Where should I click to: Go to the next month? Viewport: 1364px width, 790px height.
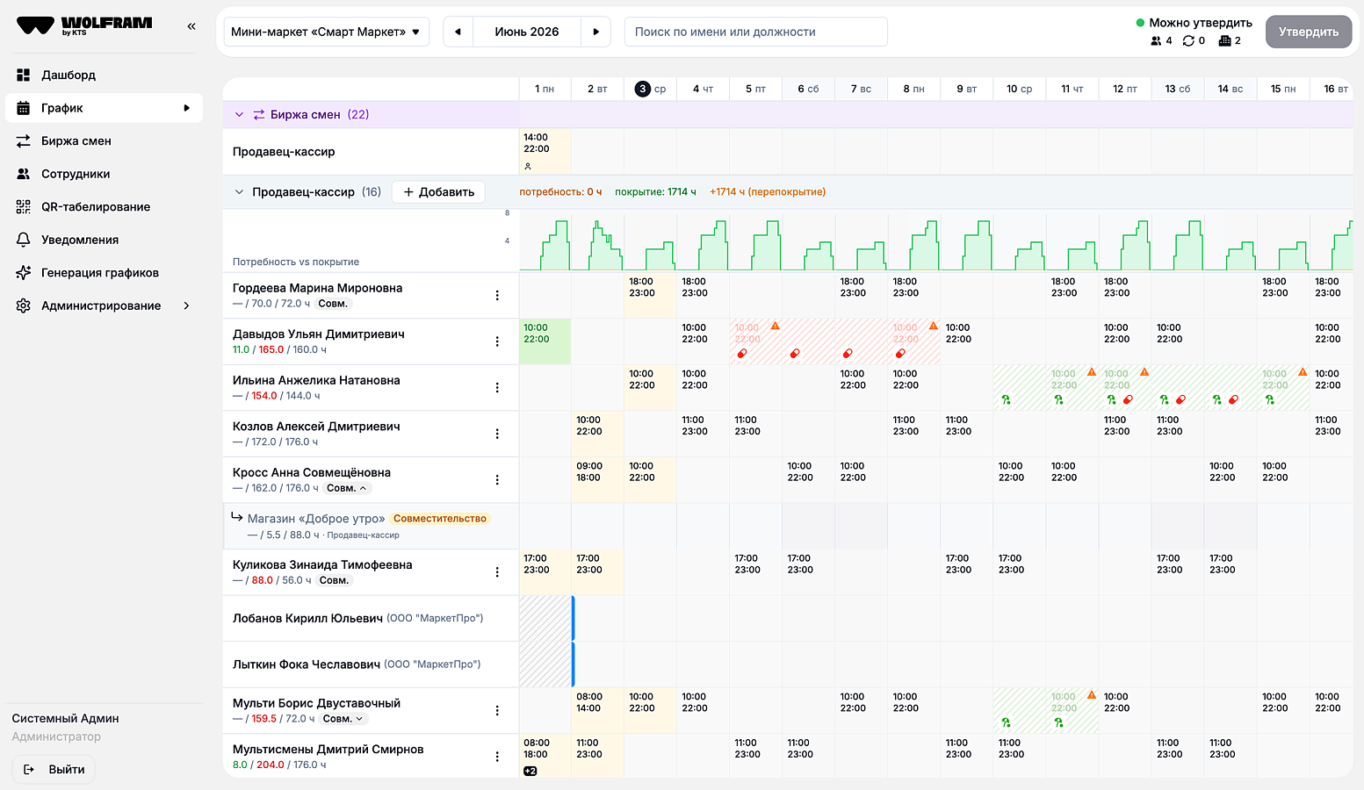596,32
